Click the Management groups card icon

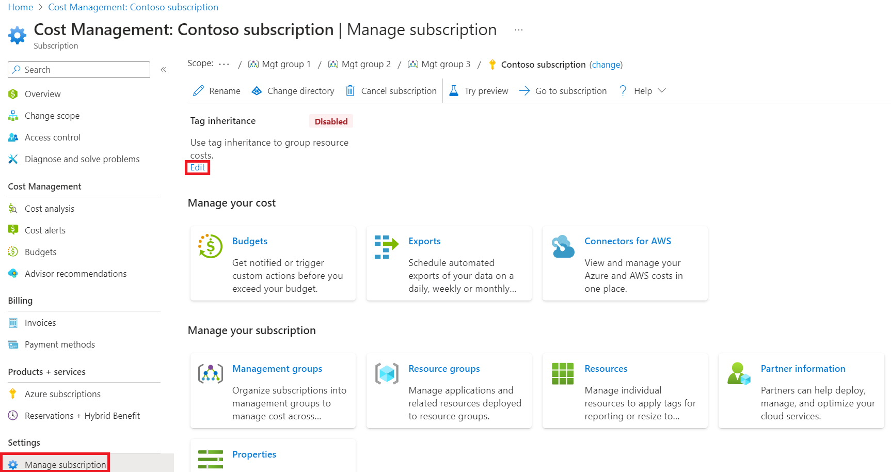210,373
